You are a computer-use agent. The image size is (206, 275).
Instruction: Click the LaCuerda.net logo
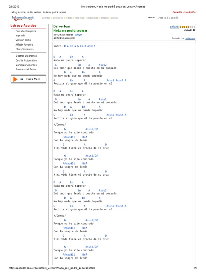pyautogui.click(x=23, y=18)
